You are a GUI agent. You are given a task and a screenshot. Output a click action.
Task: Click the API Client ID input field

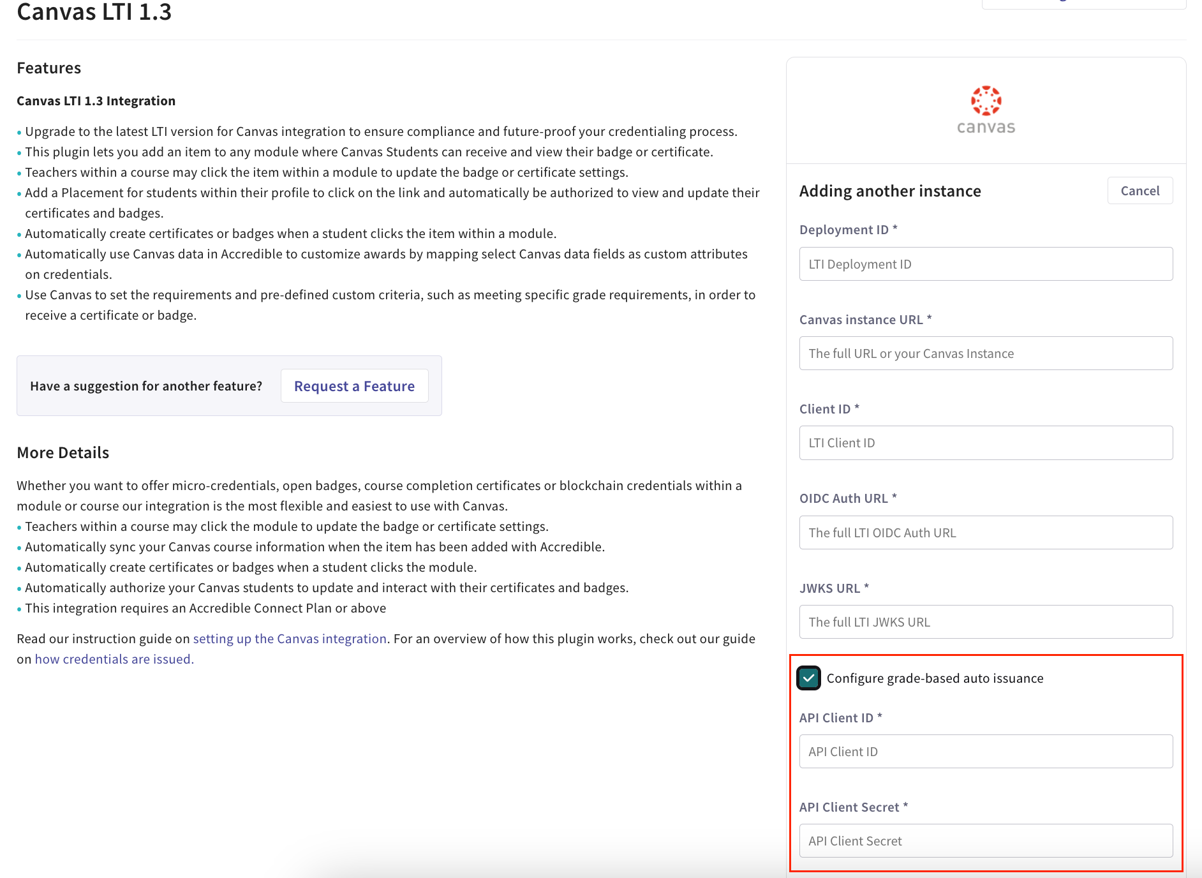[x=986, y=751]
